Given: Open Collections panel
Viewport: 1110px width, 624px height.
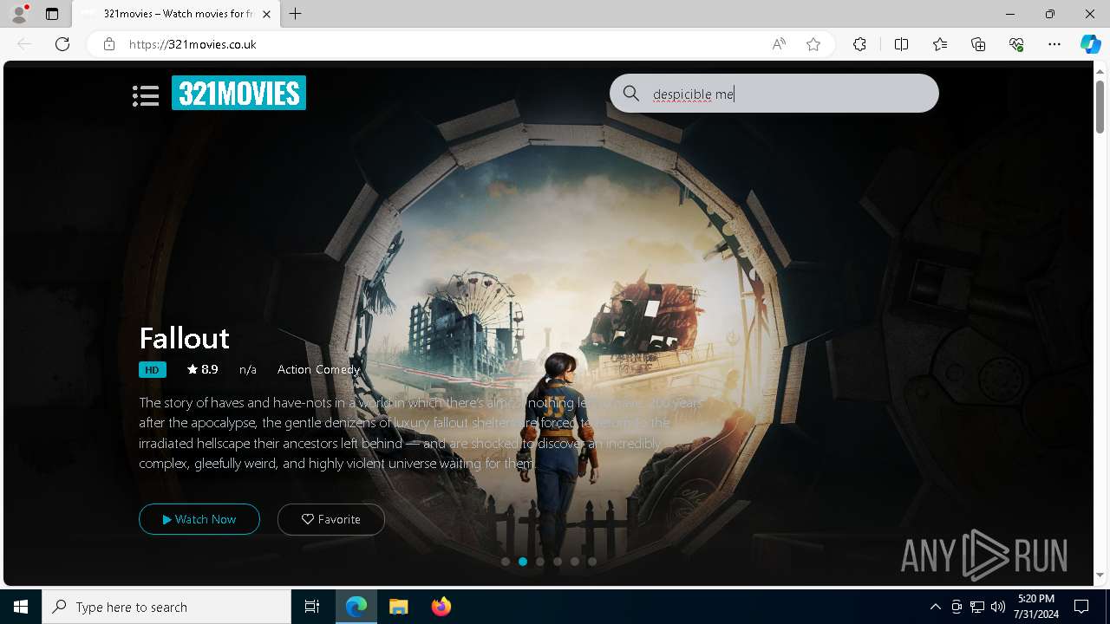Looking at the screenshot, I should tap(978, 44).
